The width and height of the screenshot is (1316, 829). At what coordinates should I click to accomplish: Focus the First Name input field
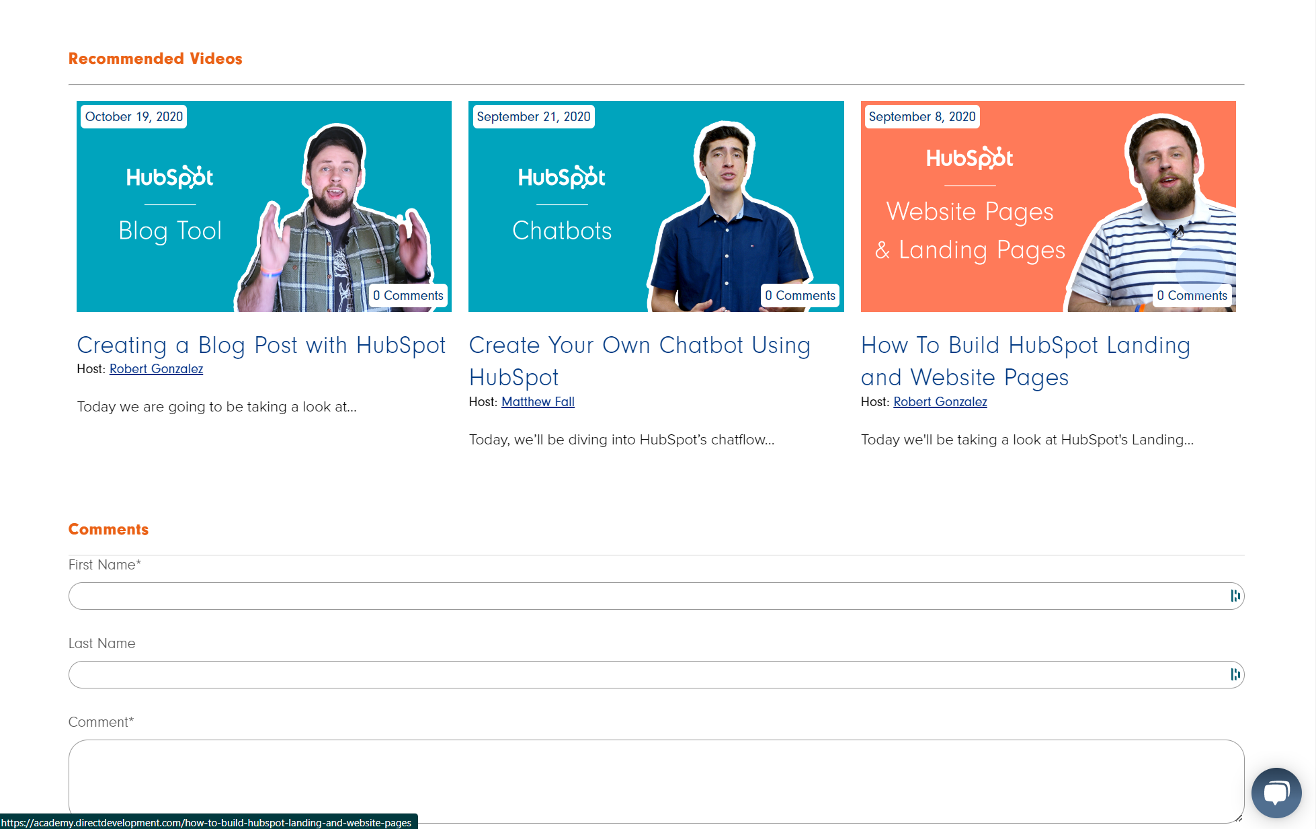point(656,596)
